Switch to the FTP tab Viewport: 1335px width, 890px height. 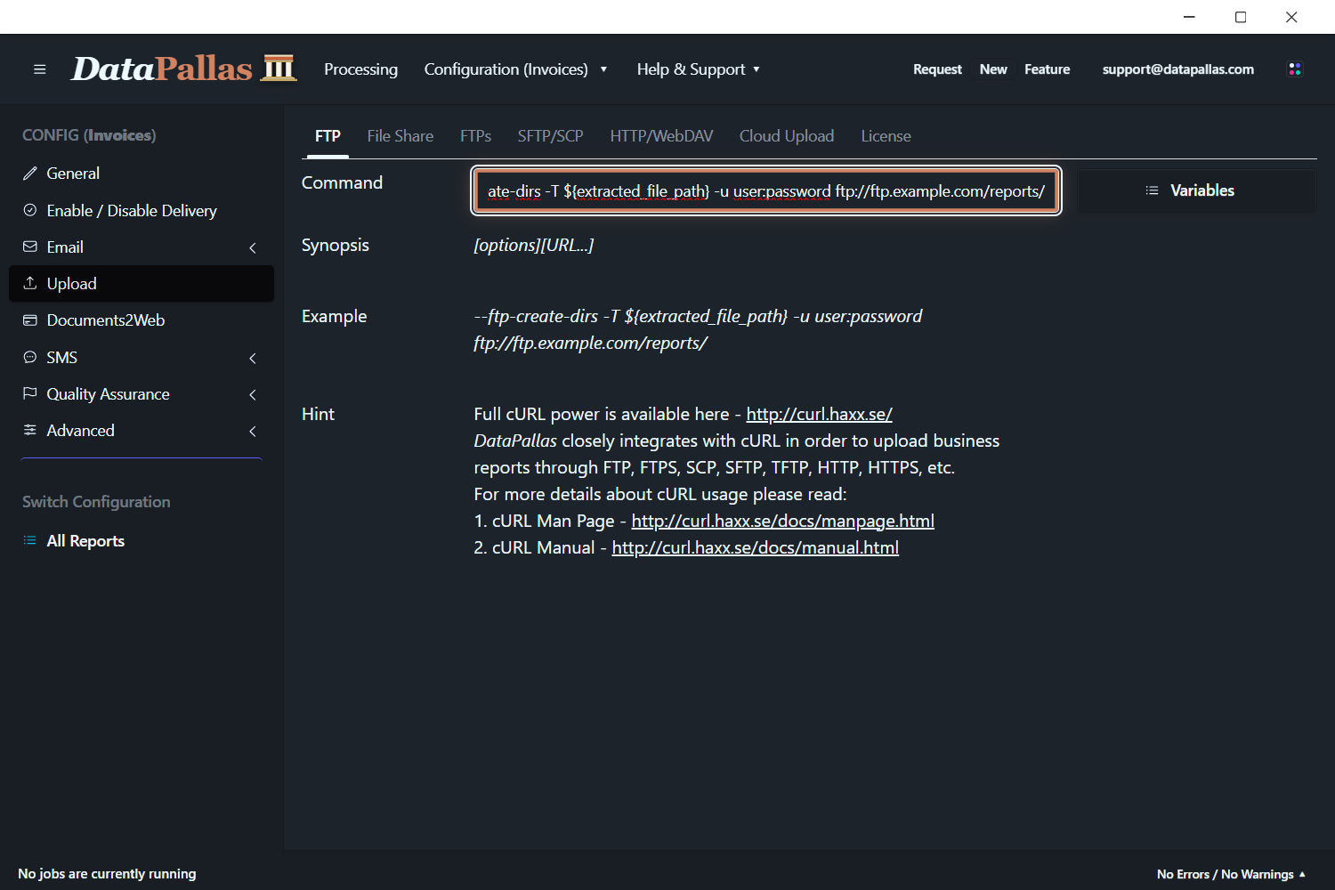[x=328, y=136]
